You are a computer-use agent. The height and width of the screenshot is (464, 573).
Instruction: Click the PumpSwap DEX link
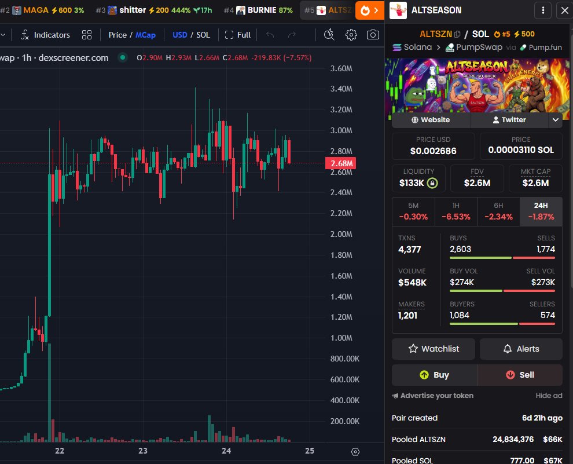coord(474,47)
